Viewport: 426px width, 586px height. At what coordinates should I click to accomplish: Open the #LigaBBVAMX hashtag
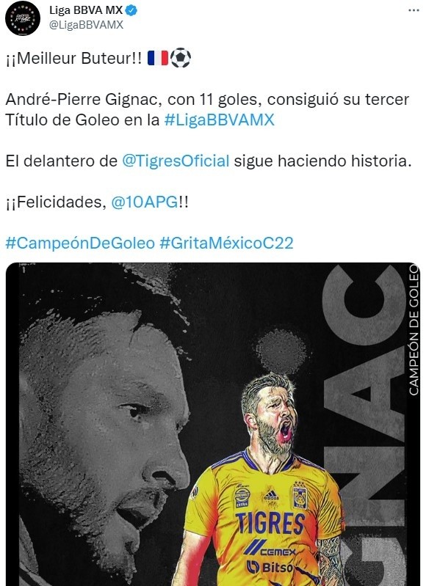coord(220,120)
